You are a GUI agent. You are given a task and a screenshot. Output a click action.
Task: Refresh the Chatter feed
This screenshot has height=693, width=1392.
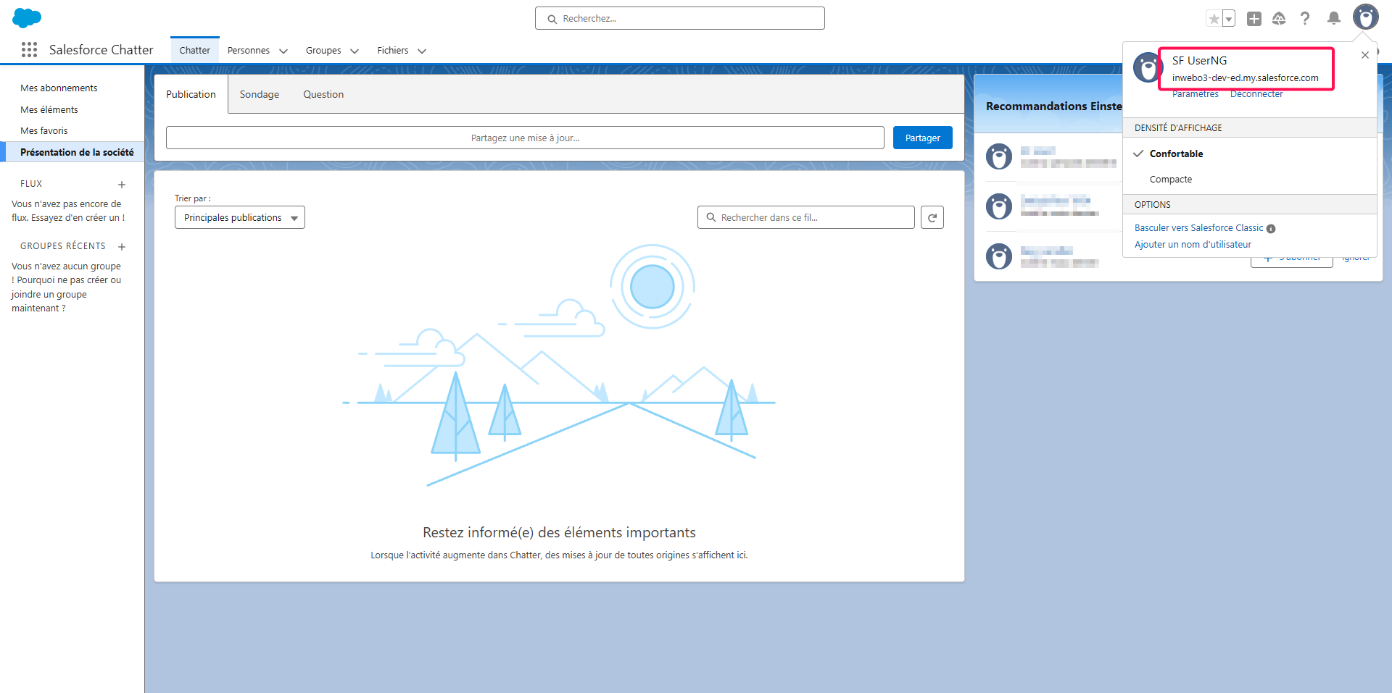click(932, 217)
